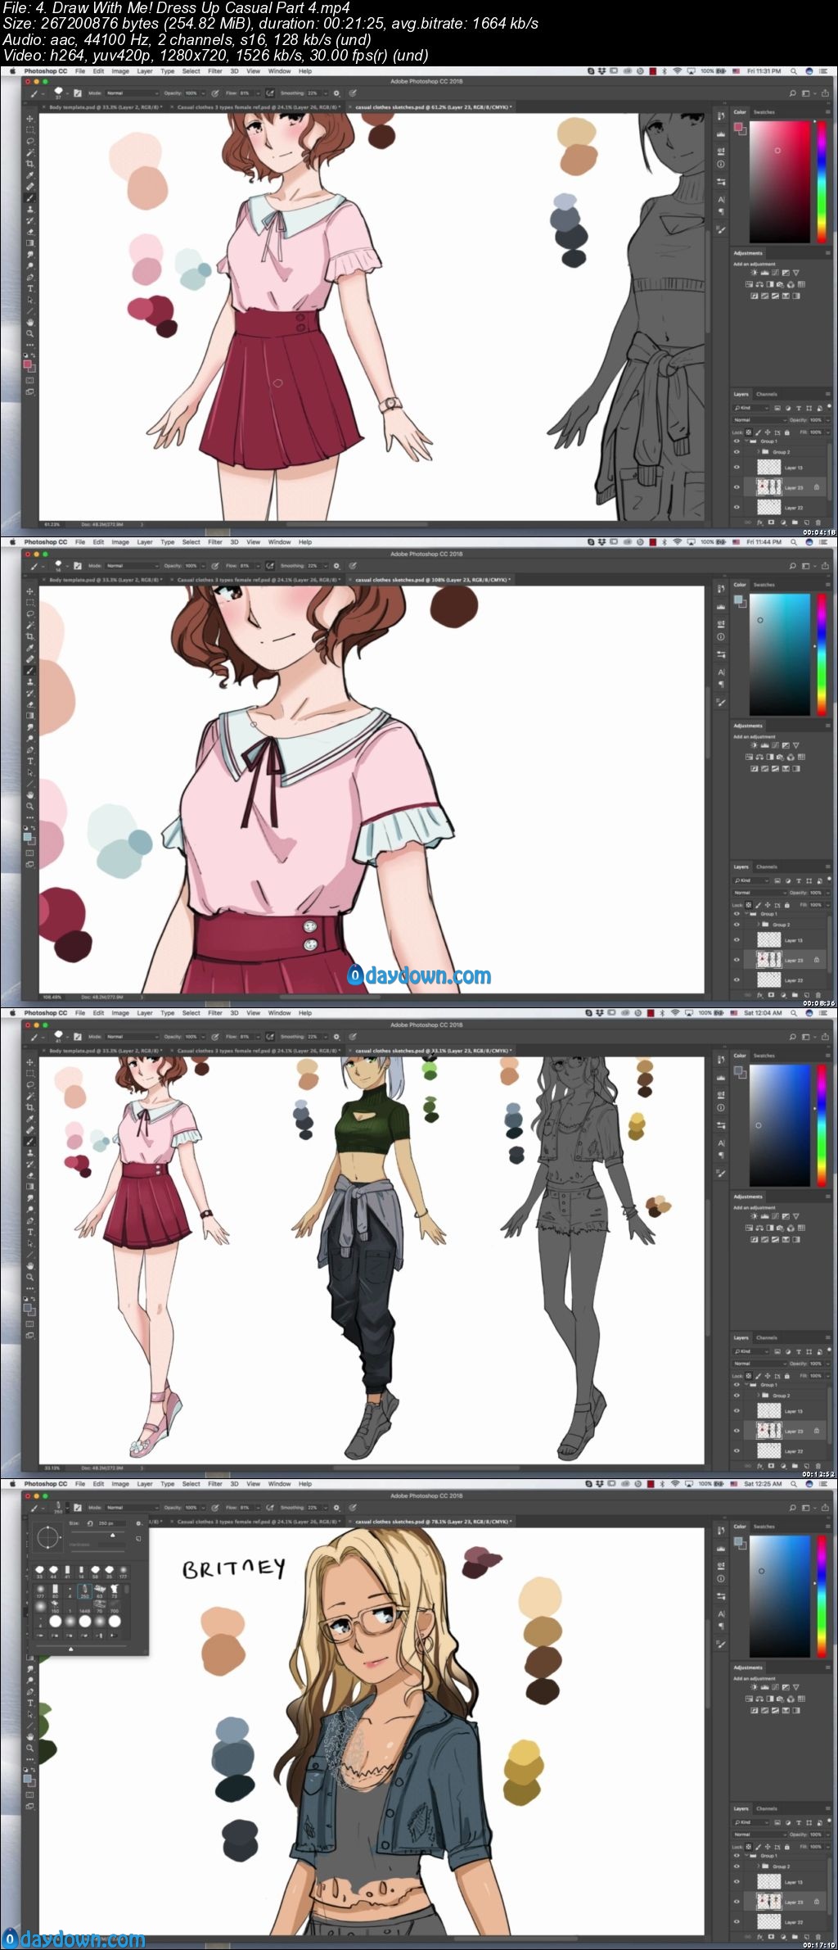
Task: Select the Lasso tool in the top frame
Action: pyautogui.click(x=30, y=141)
